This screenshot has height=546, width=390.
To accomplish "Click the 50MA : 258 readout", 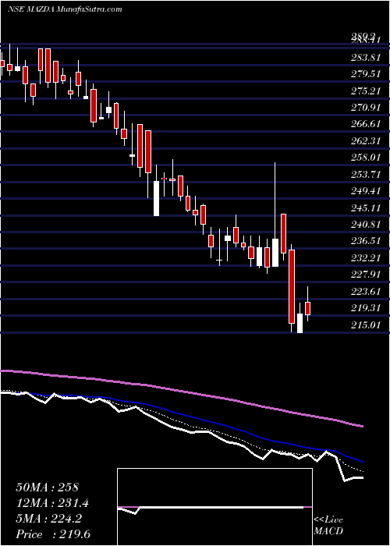I will (48, 487).
